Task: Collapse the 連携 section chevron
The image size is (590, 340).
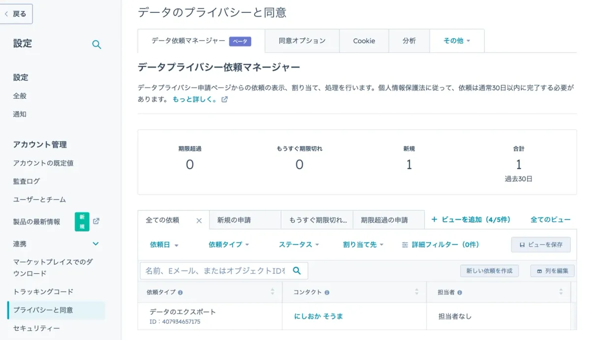Action: (x=96, y=244)
